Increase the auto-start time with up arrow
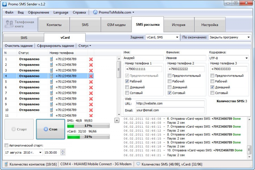 tap(63, 151)
